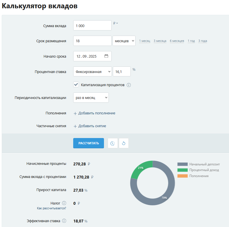Click the info icon beside Капитализация процентов
Screen dimensions: 229x227
128,85
